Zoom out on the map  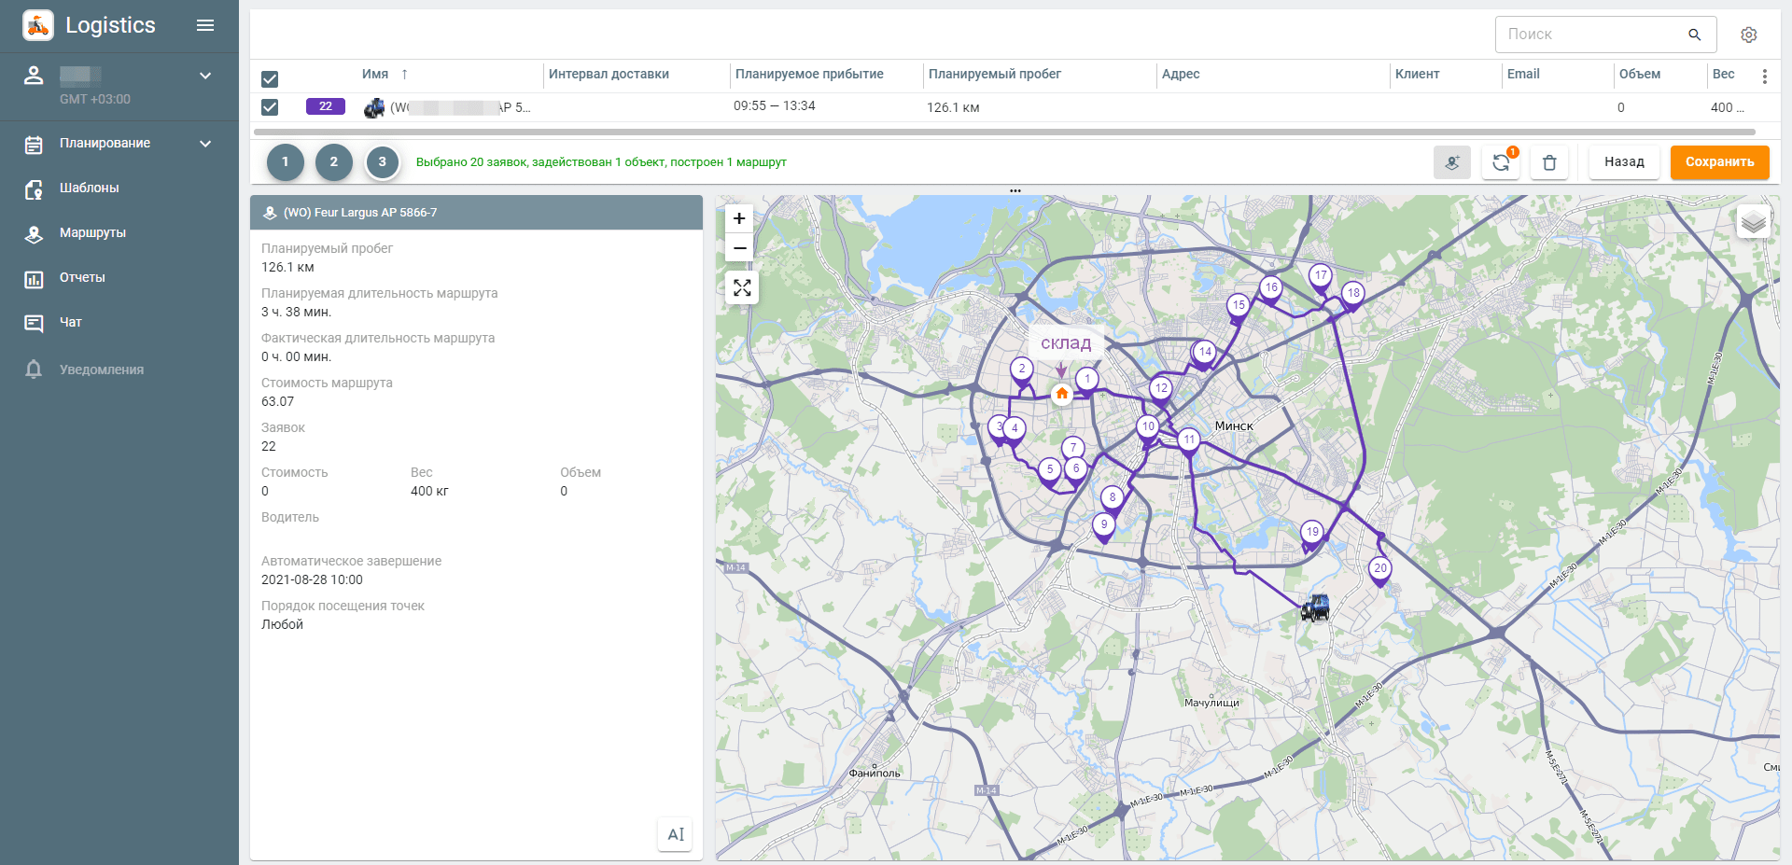click(739, 248)
